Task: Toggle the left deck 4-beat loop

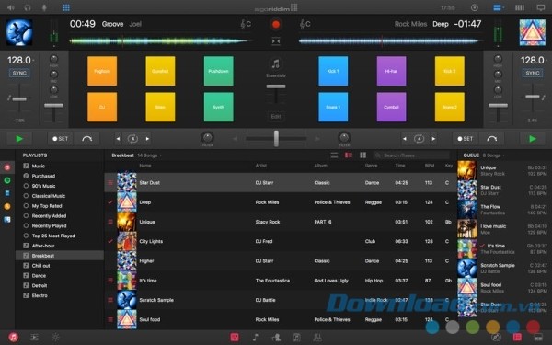Action: [132, 139]
